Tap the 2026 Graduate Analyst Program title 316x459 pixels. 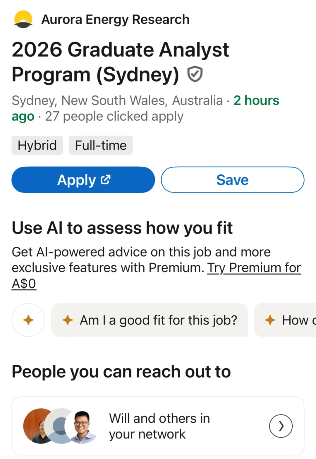click(120, 62)
